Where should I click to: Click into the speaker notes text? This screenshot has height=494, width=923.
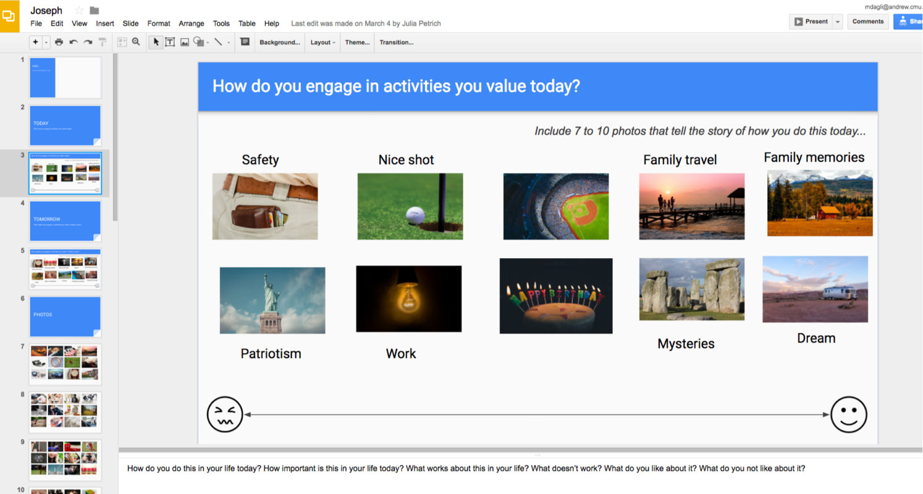tap(466, 468)
